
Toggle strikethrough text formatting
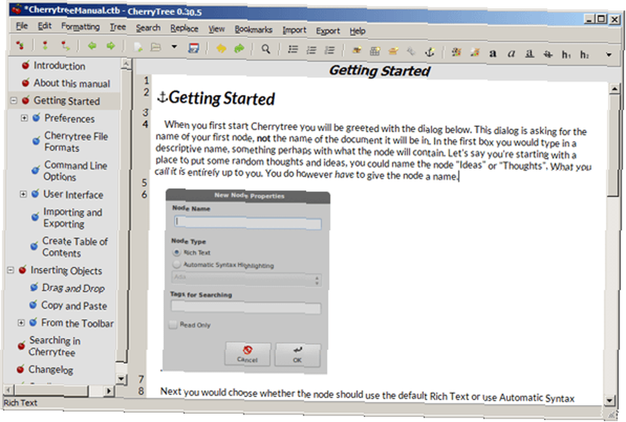click(548, 54)
